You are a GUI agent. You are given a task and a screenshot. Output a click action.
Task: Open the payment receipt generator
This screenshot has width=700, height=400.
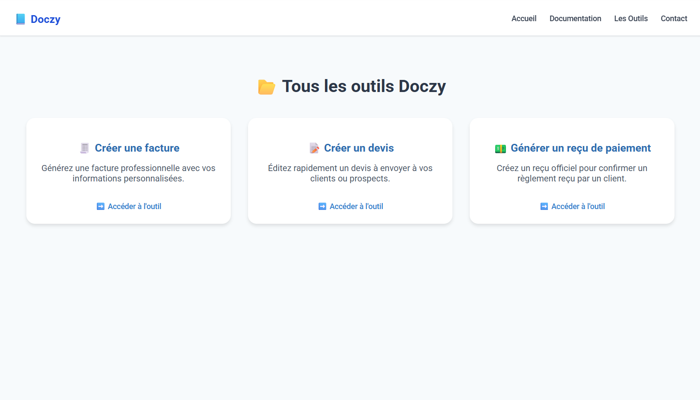pyautogui.click(x=578, y=206)
